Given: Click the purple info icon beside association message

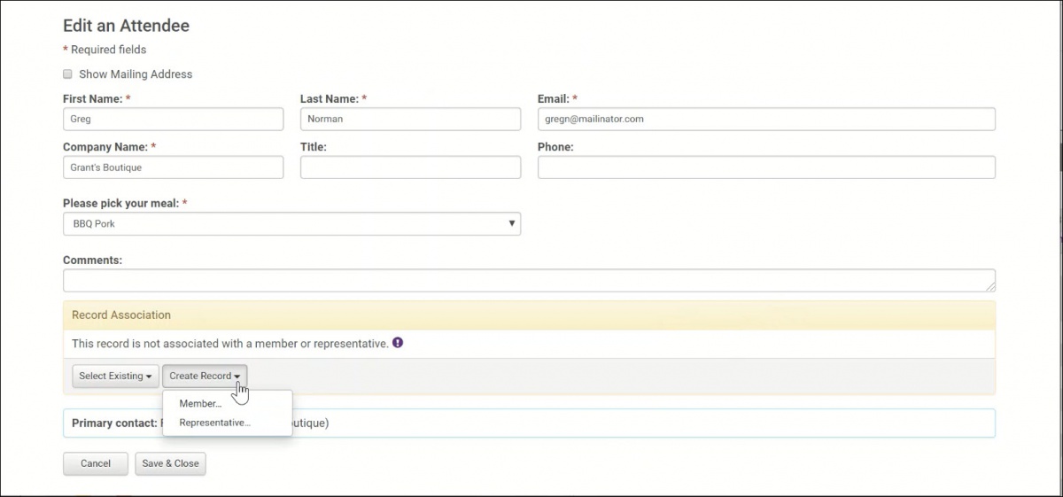Looking at the screenshot, I should click(398, 343).
